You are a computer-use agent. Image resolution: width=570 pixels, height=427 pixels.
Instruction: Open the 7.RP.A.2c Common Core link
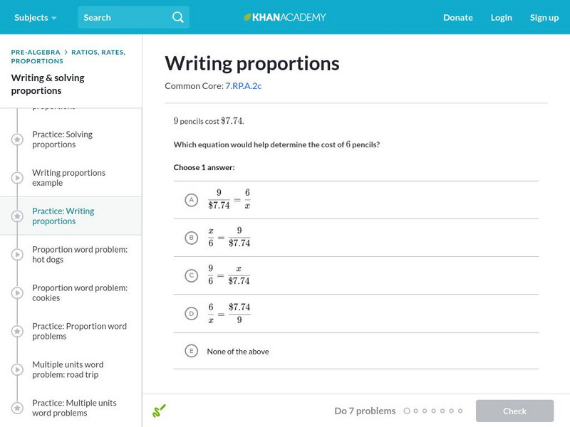(x=244, y=86)
